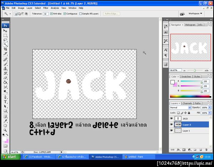Toggle the Contiguous checkbox
Viewport: 214px width, 167px height.
(x=65, y=14)
